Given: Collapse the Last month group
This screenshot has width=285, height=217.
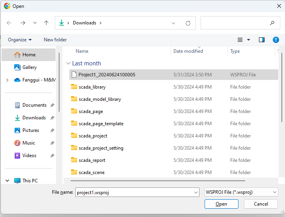Looking at the screenshot, I should click(69, 63).
